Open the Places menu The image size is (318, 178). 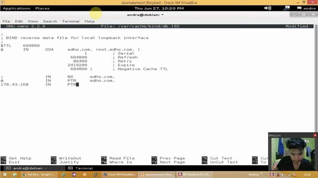[42, 8]
